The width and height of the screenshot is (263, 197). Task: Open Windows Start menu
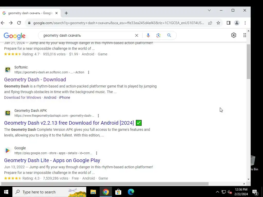pyautogui.click(x=6, y=192)
